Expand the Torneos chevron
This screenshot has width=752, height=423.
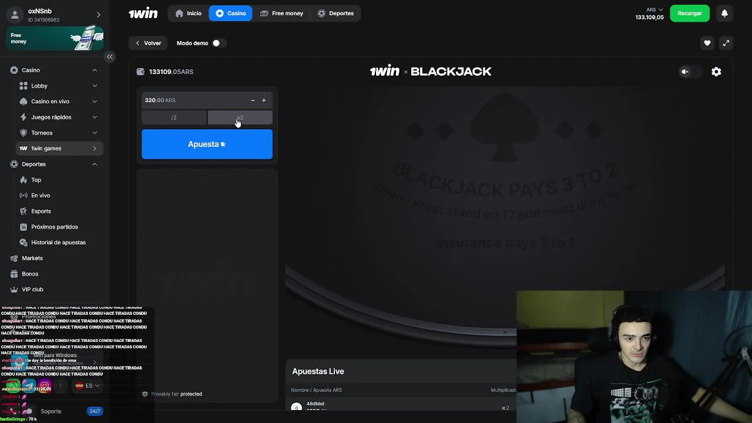95,133
